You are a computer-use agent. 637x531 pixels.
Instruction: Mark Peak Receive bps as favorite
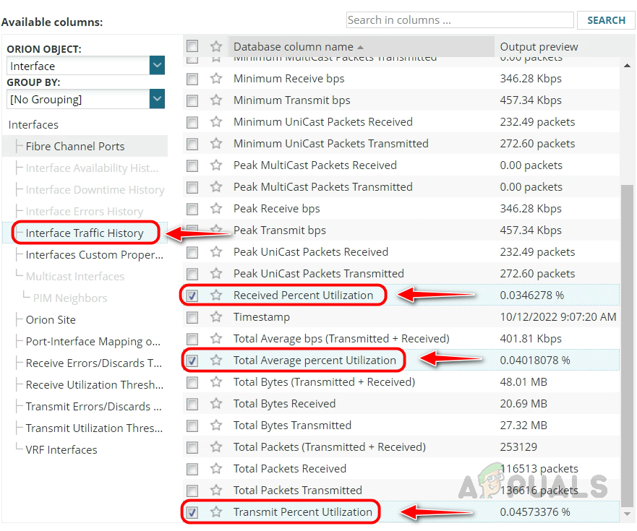[x=216, y=208]
